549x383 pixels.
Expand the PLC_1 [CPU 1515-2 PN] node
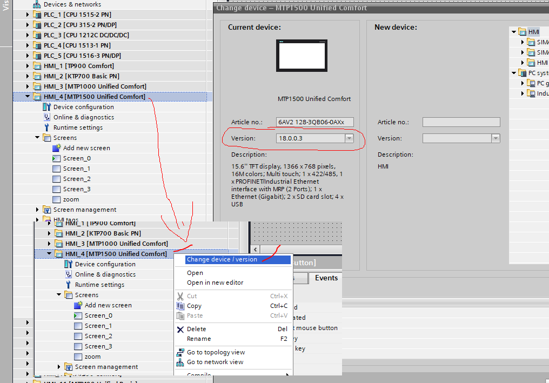coord(28,15)
